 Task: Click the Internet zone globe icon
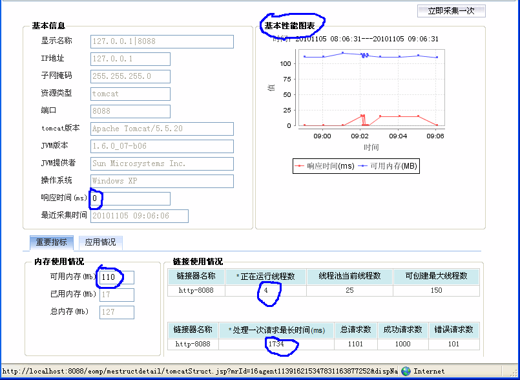[x=406, y=372]
